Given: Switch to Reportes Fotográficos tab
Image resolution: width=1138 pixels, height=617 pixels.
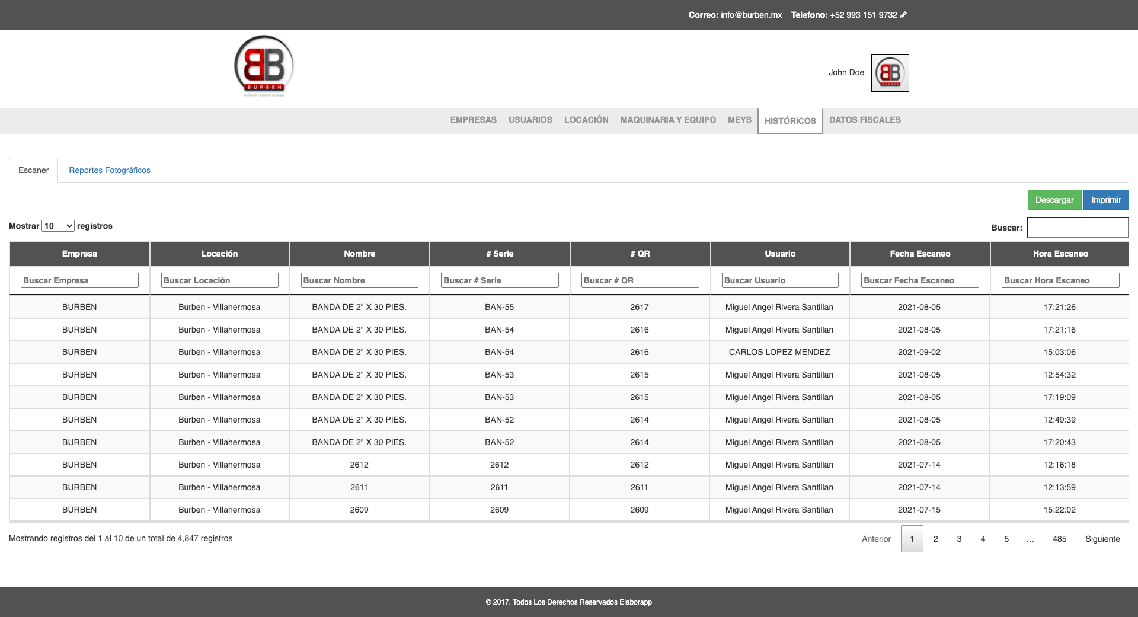Looking at the screenshot, I should pyautogui.click(x=110, y=170).
